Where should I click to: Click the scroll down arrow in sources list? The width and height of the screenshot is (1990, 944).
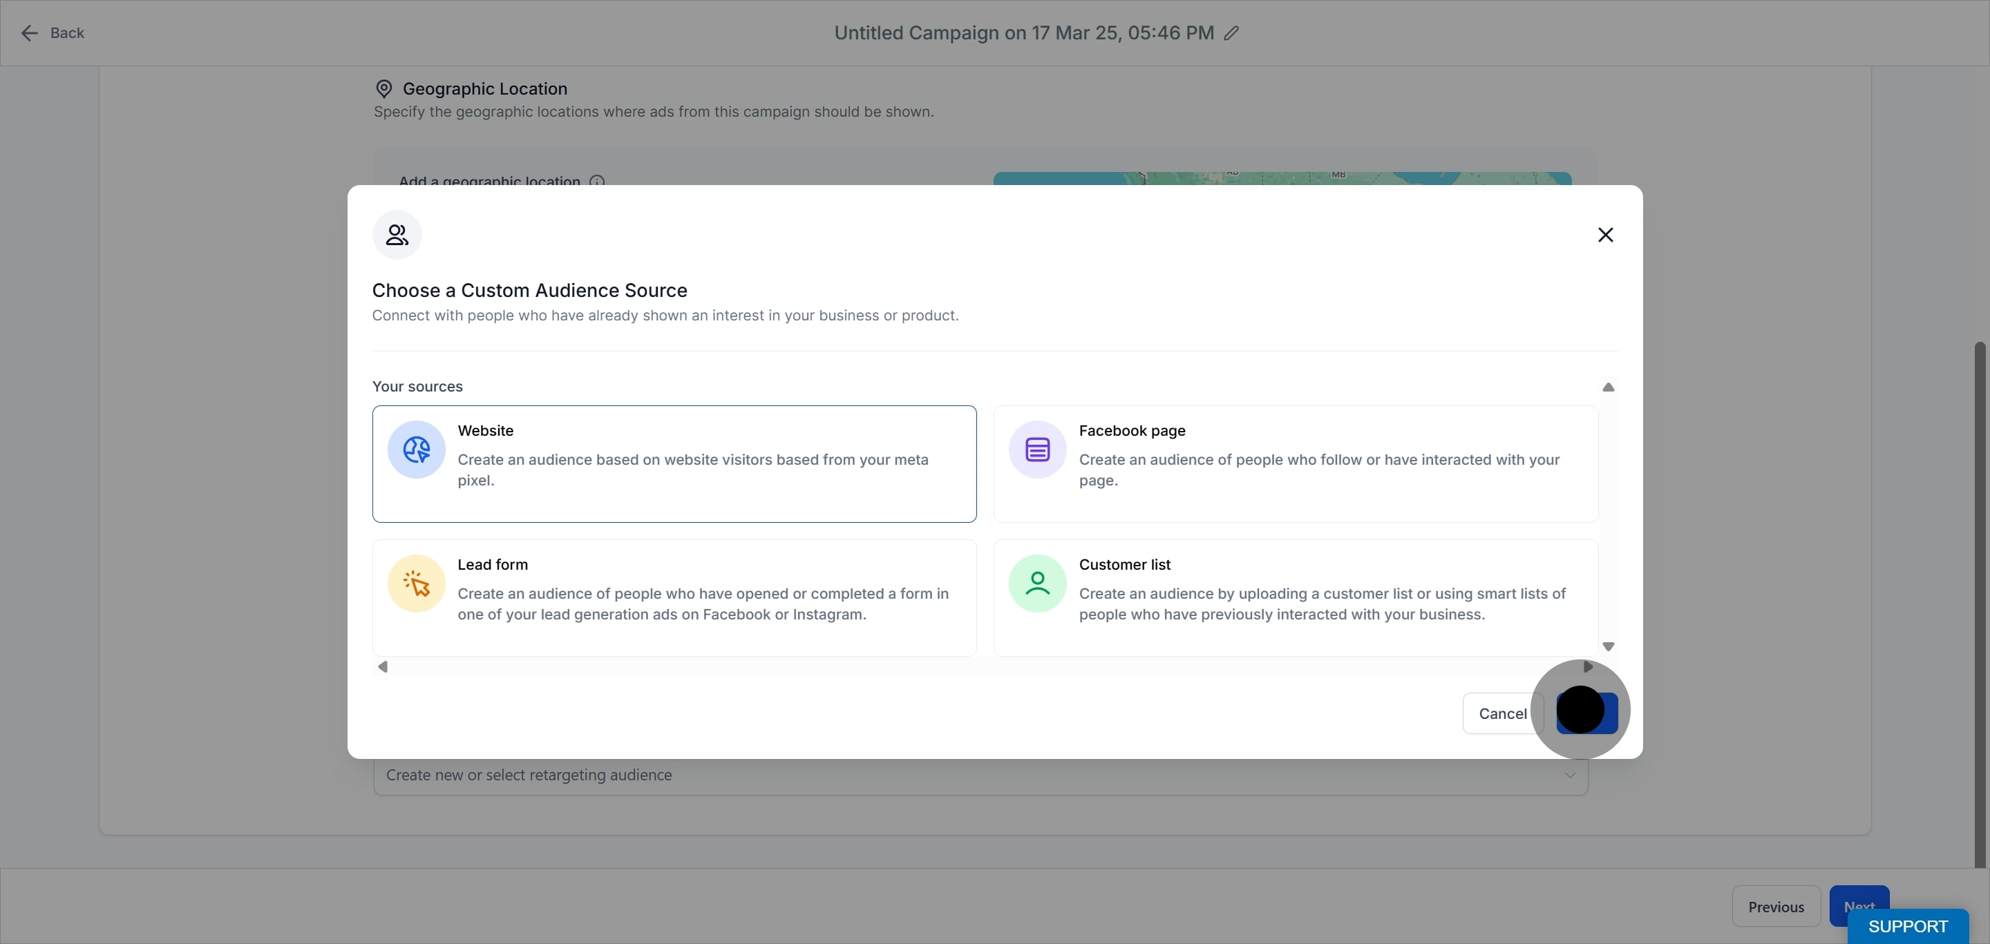point(1609,647)
